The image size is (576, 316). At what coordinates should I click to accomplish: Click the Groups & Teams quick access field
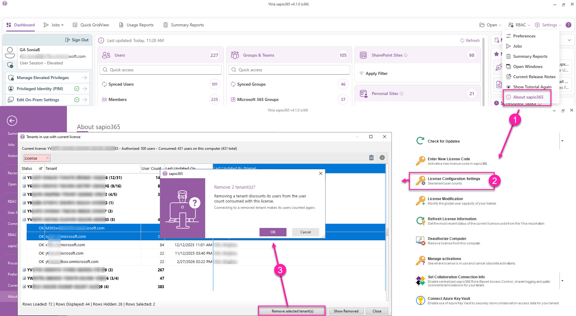tap(289, 70)
